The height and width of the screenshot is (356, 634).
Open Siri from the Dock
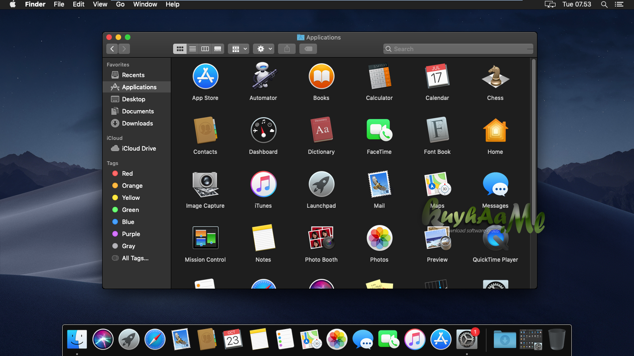(x=103, y=339)
